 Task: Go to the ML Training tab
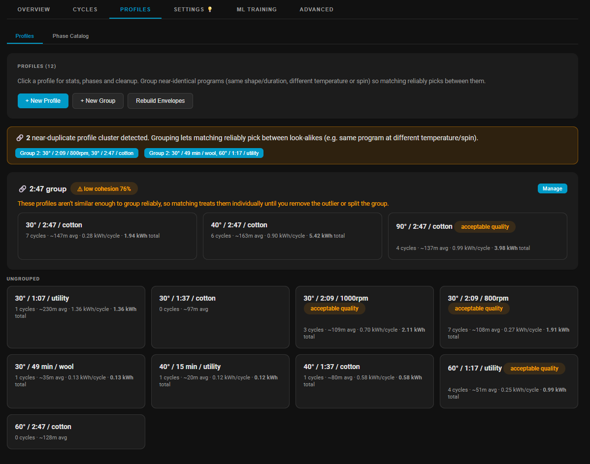(257, 9)
